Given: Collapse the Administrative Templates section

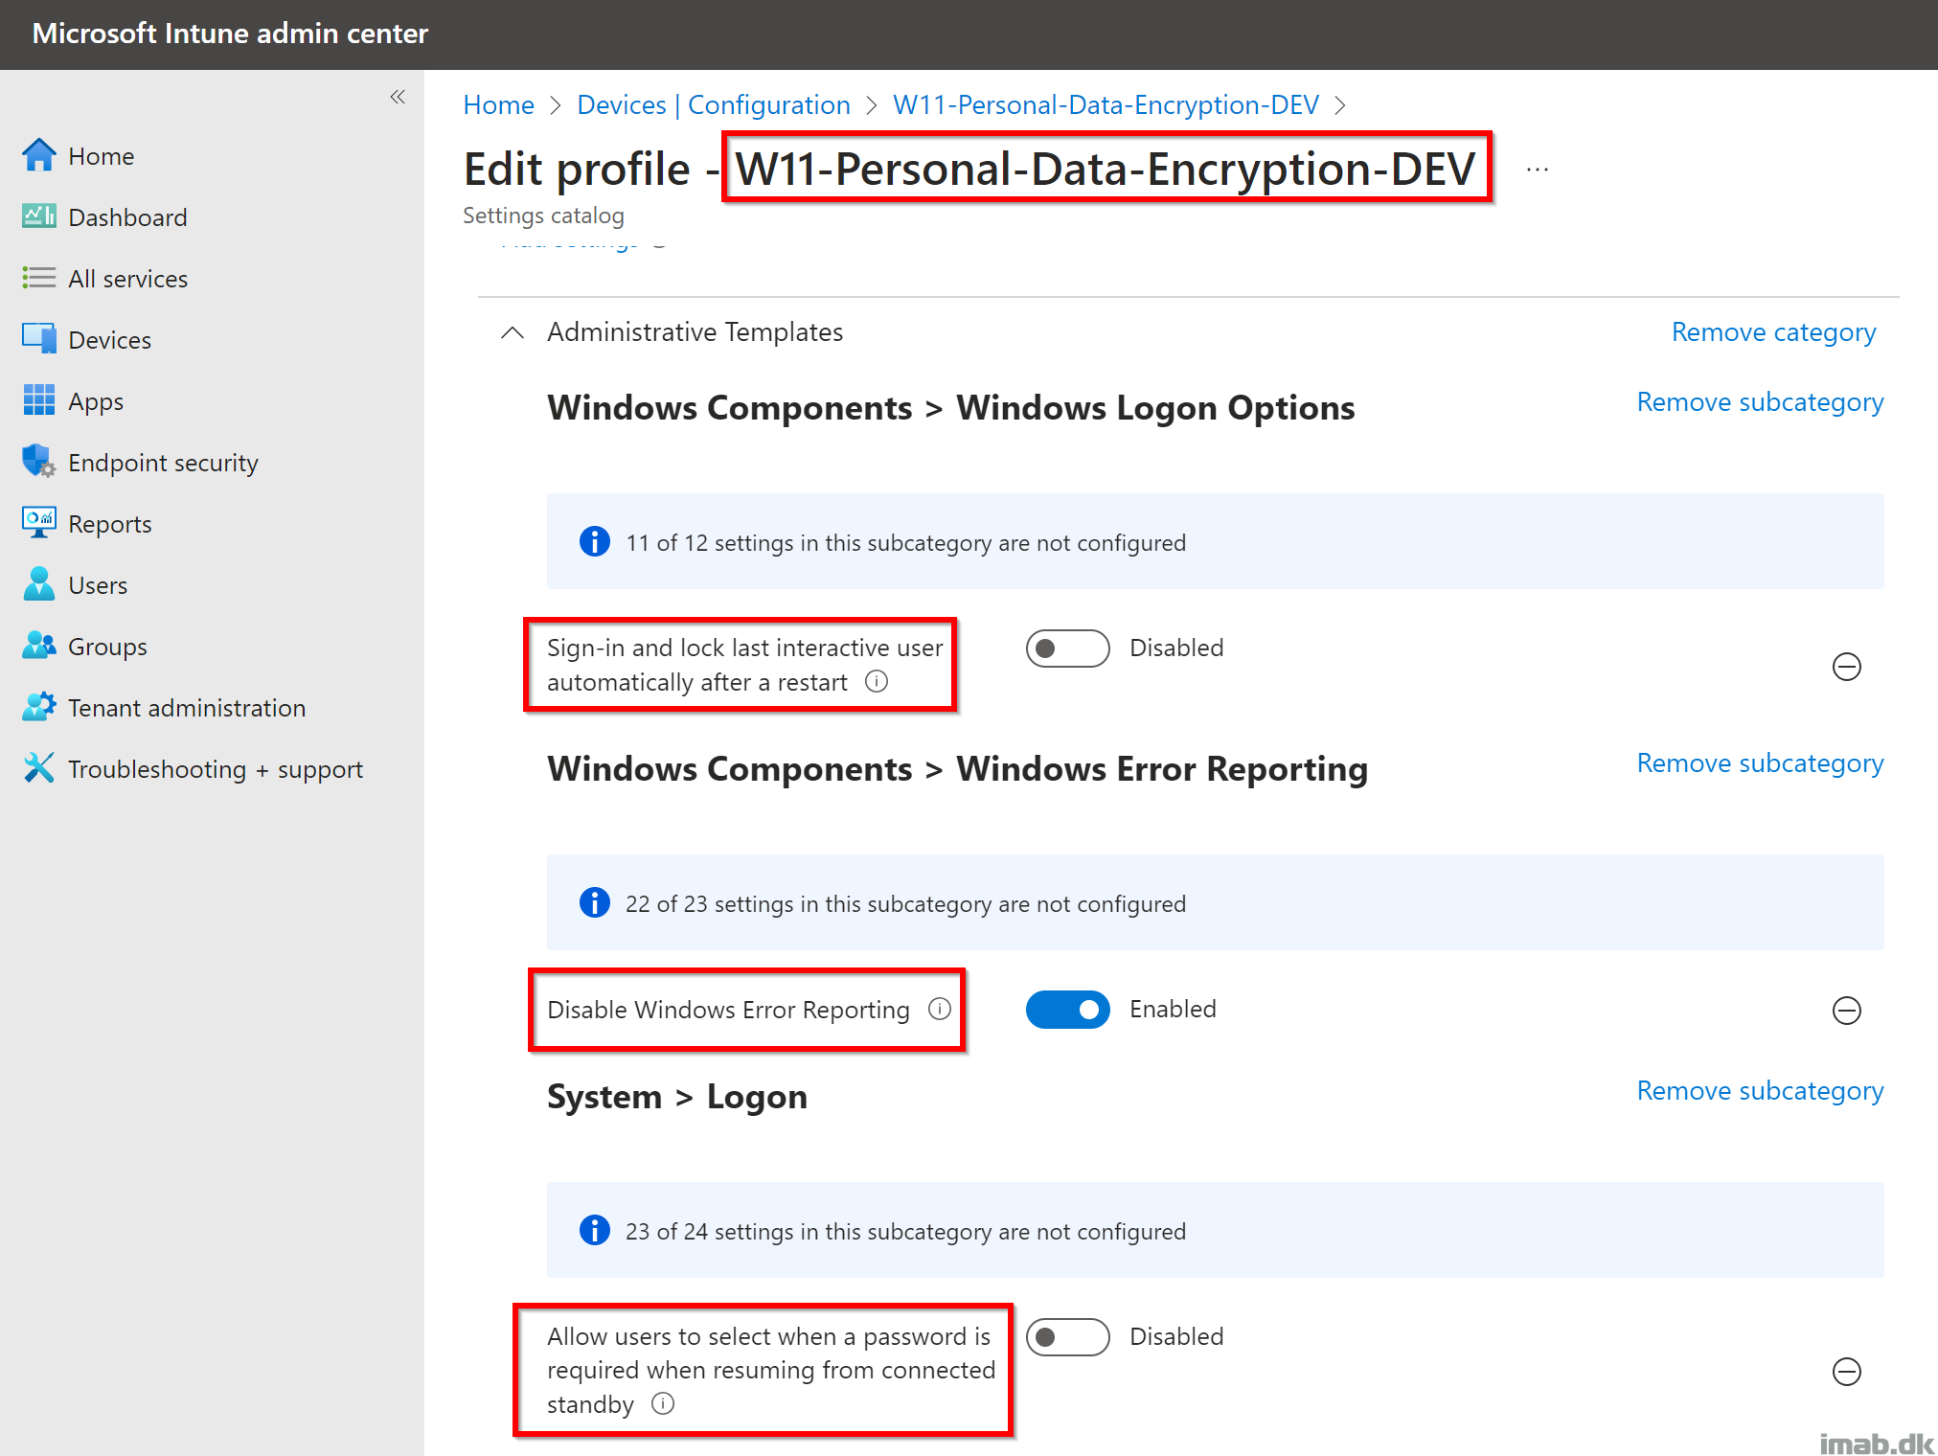Looking at the screenshot, I should pos(513,332).
